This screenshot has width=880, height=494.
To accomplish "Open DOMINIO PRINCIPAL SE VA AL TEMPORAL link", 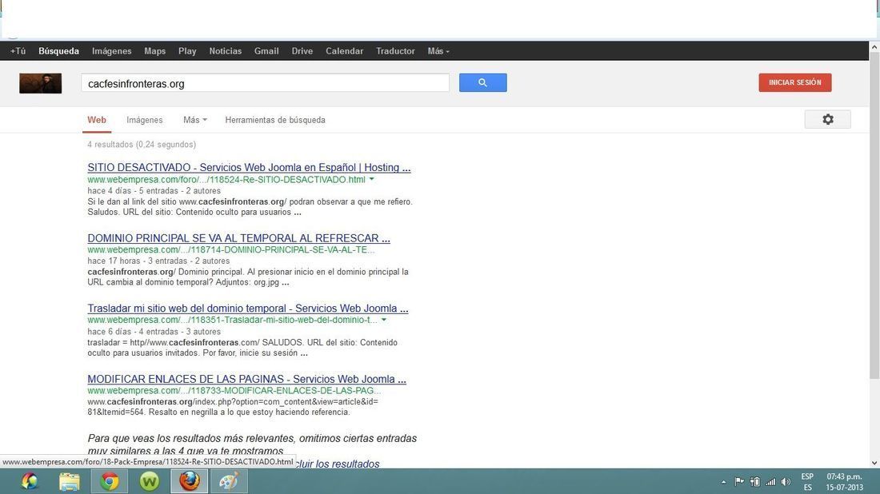I will pos(238,237).
